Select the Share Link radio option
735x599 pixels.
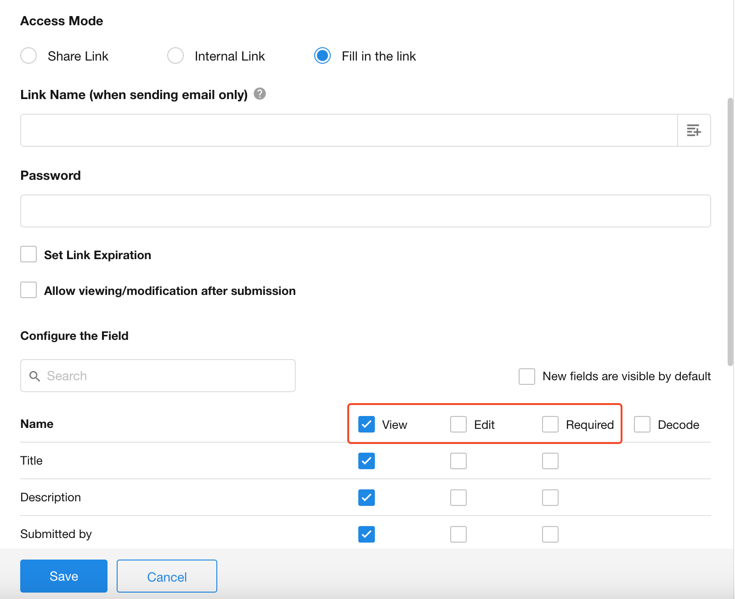pos(28,55)
